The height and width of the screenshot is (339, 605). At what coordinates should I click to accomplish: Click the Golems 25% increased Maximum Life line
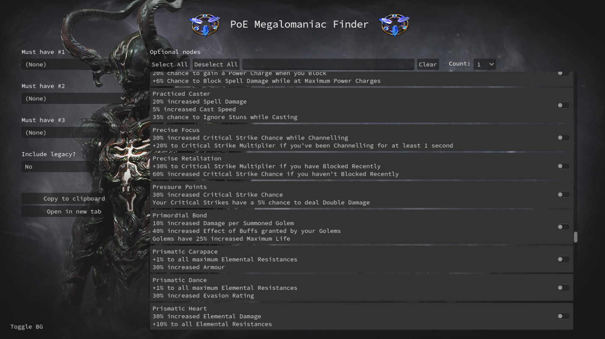221,238
